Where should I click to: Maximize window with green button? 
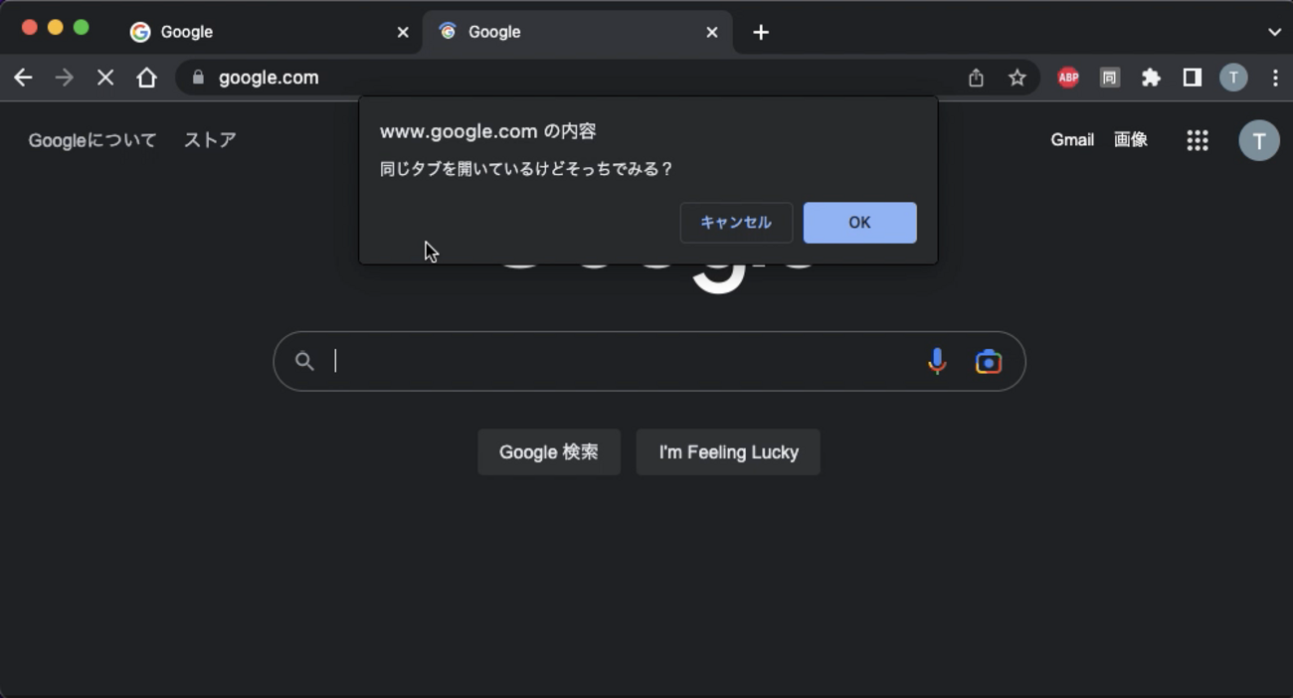point(82,28)
